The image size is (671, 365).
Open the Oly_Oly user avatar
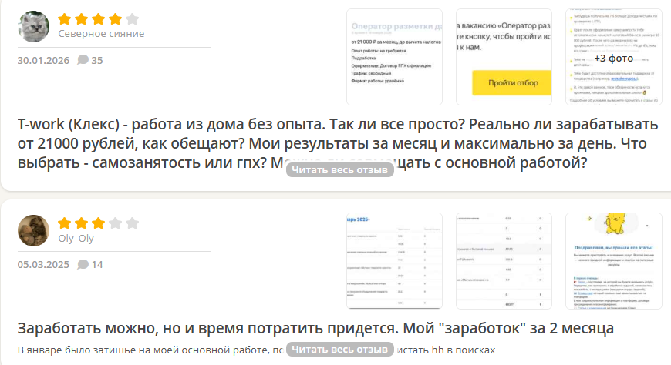point(33,230)
